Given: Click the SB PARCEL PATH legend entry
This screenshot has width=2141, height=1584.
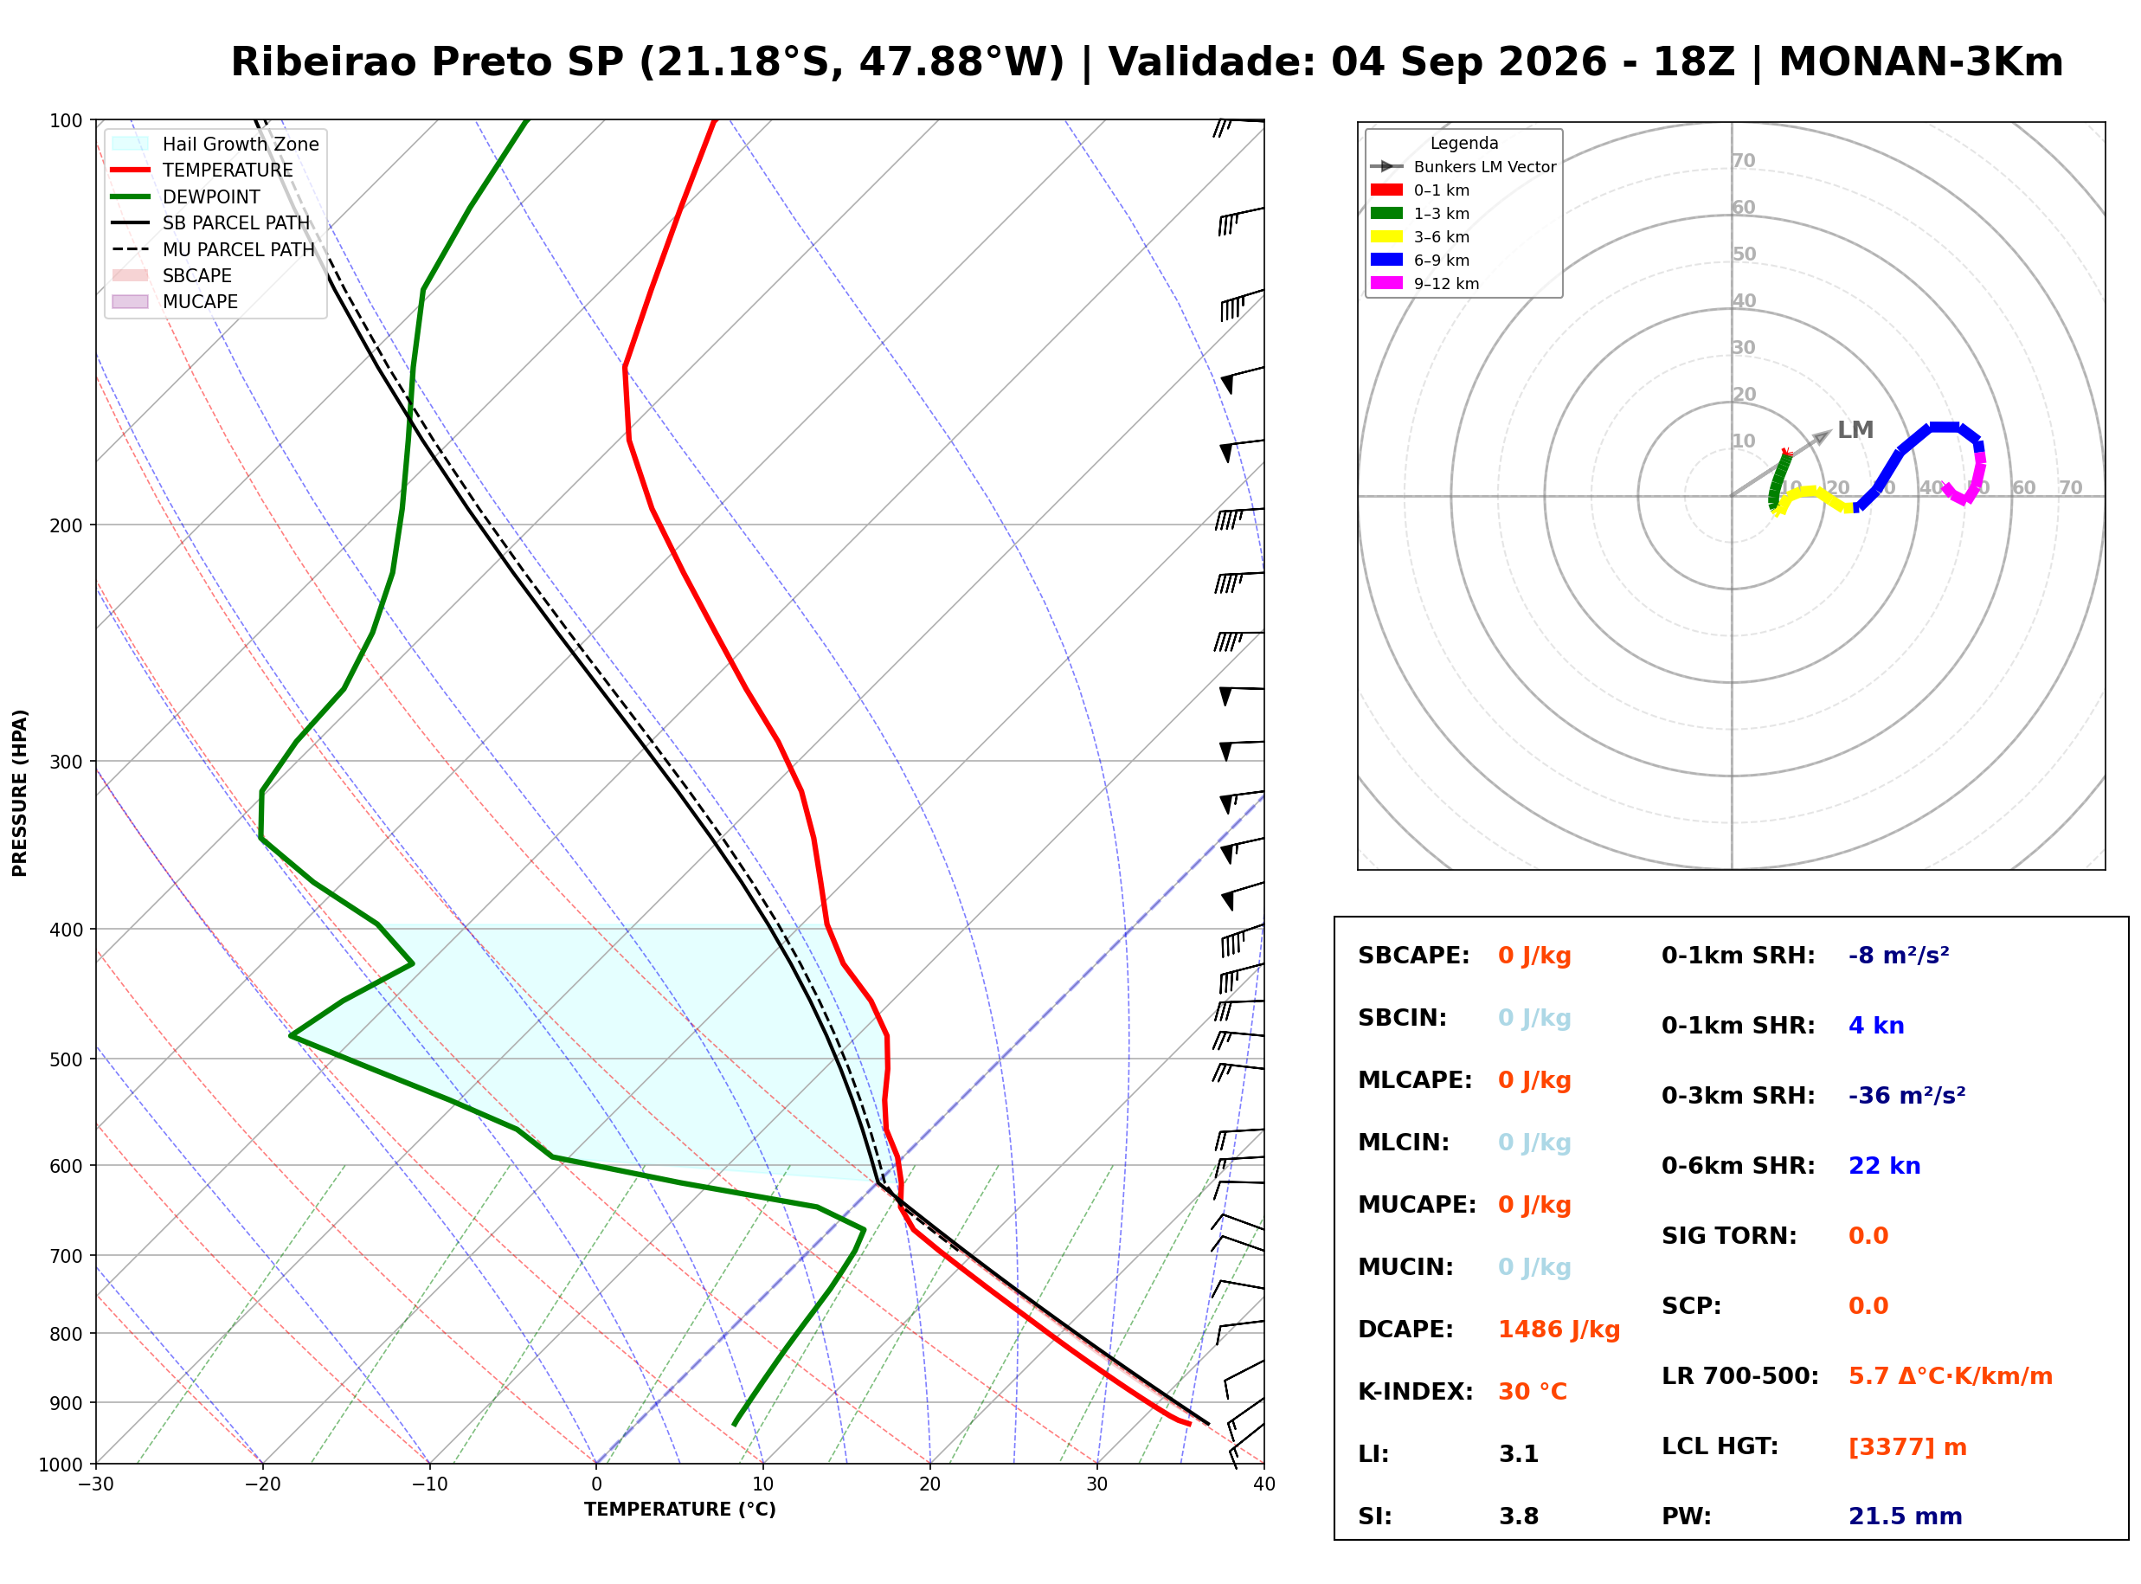Looking at the screenshot, I should [x=211, y=222].
